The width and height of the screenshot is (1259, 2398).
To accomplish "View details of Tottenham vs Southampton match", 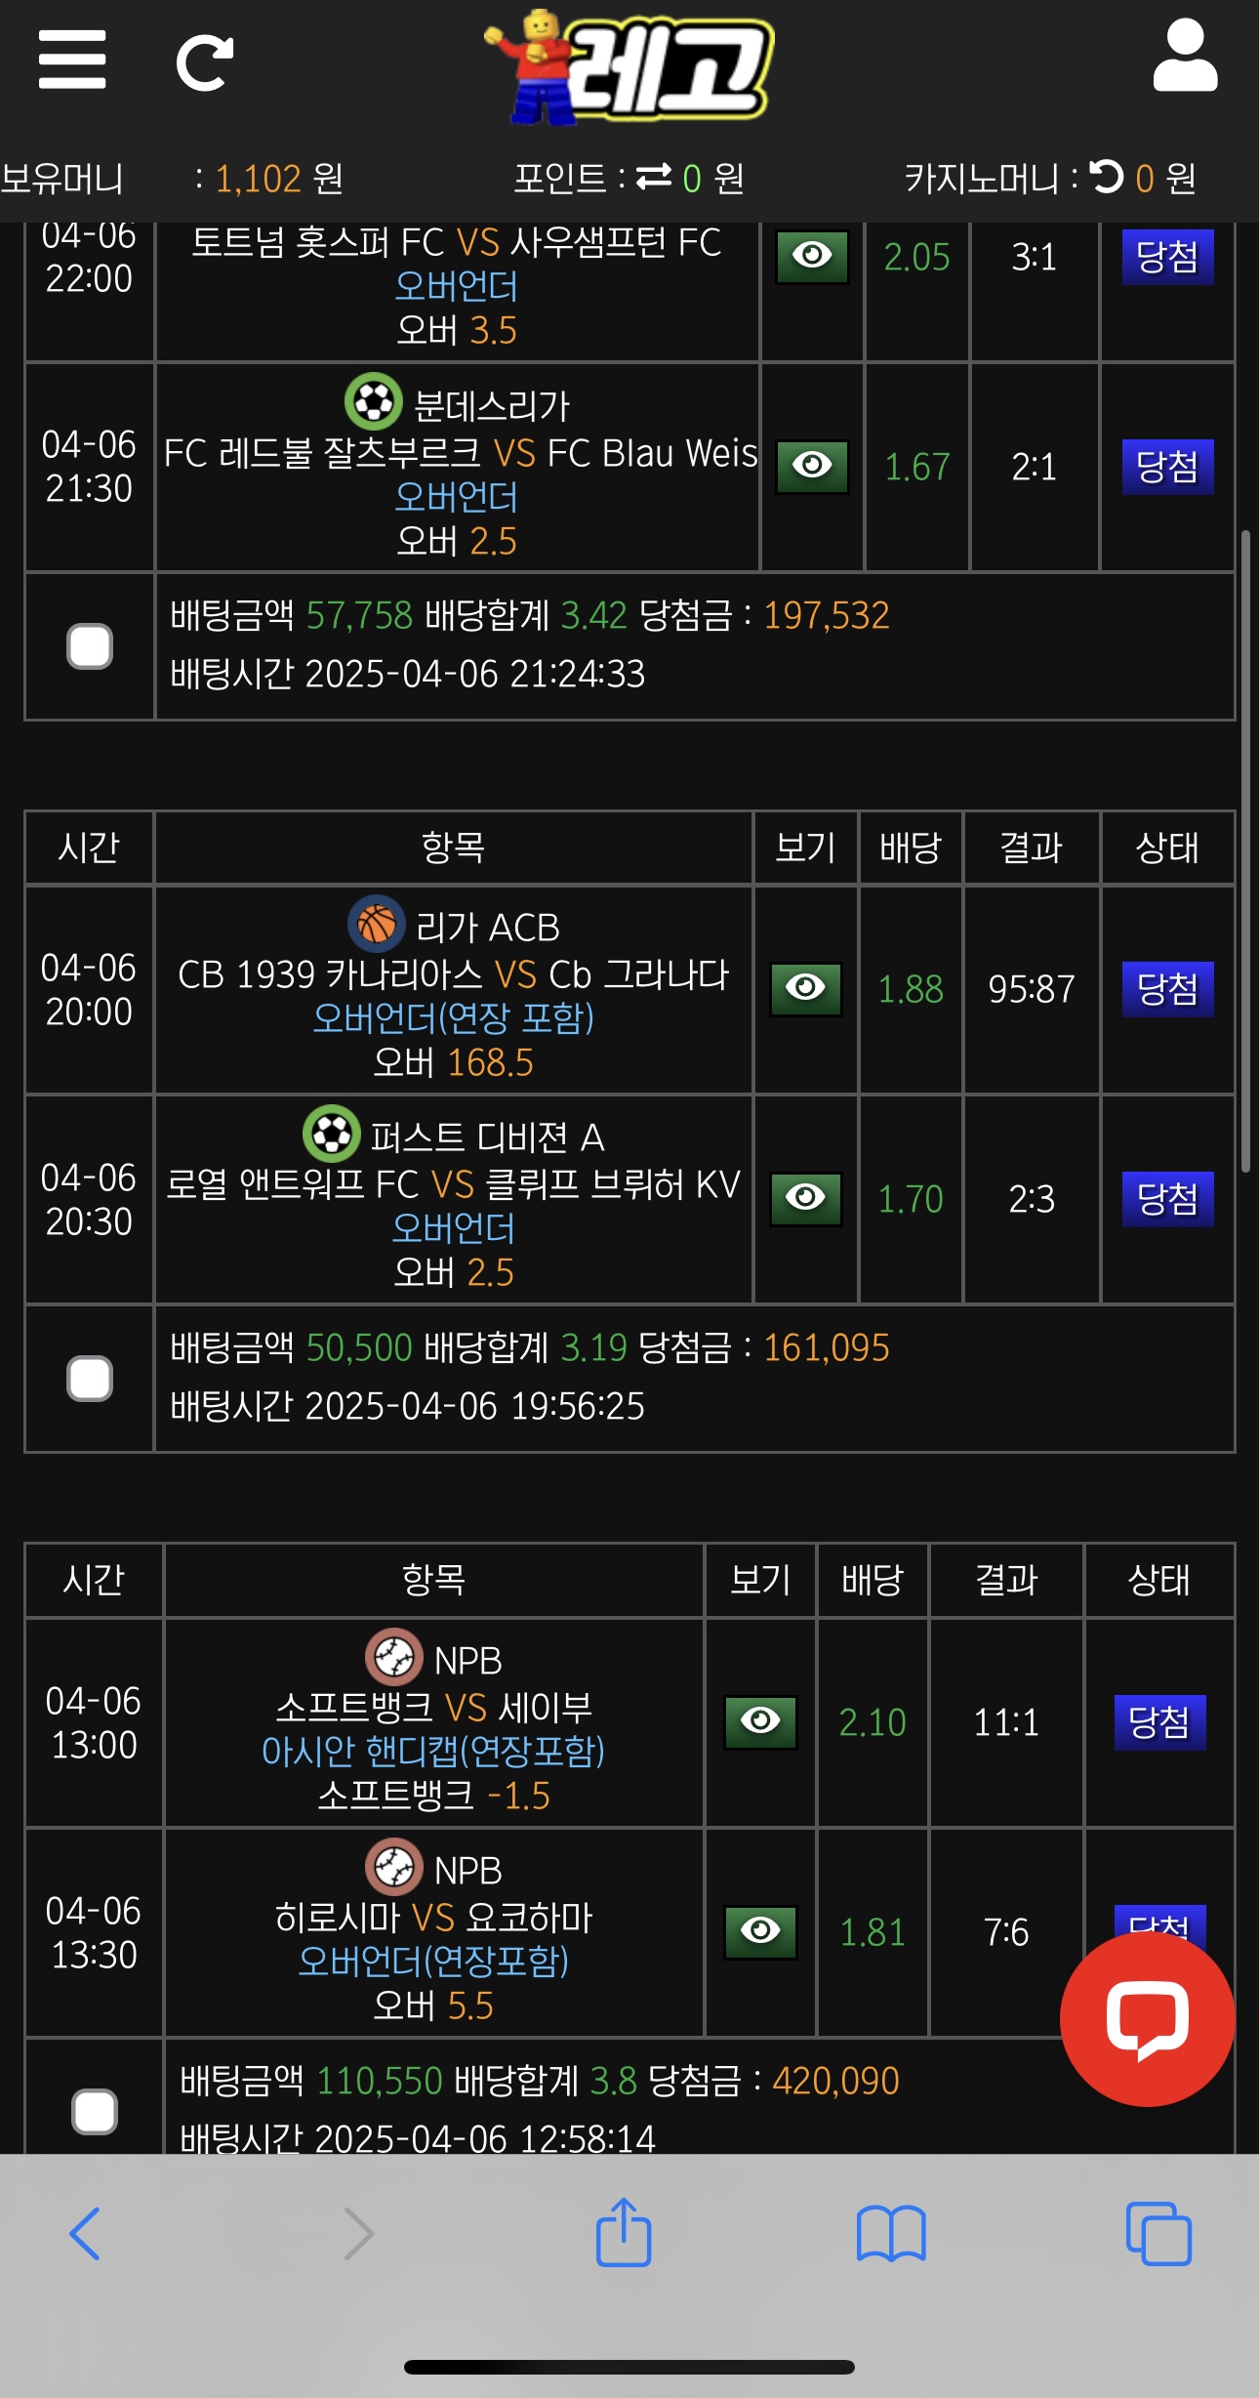I will (812, 256).
